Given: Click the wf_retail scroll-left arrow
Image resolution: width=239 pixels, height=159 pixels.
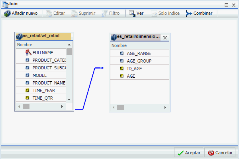Looking at the screenshot, I should [x=19, y=106].
